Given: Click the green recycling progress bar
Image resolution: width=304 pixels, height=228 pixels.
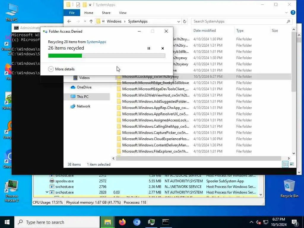Looking at the screenshot, I should pyautogui.click(x=107, y=56).
